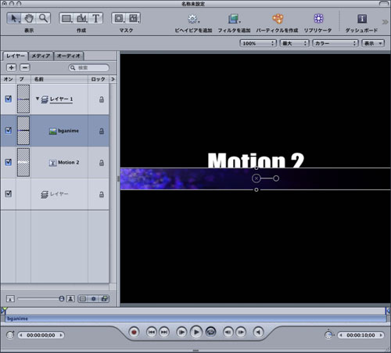Toggle loop playback button
Screen dimensions: 391x353
210,332
